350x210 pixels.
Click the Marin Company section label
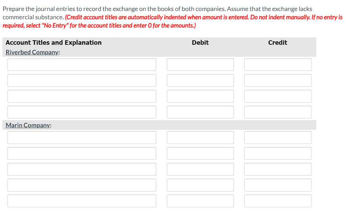coord(28,125)
